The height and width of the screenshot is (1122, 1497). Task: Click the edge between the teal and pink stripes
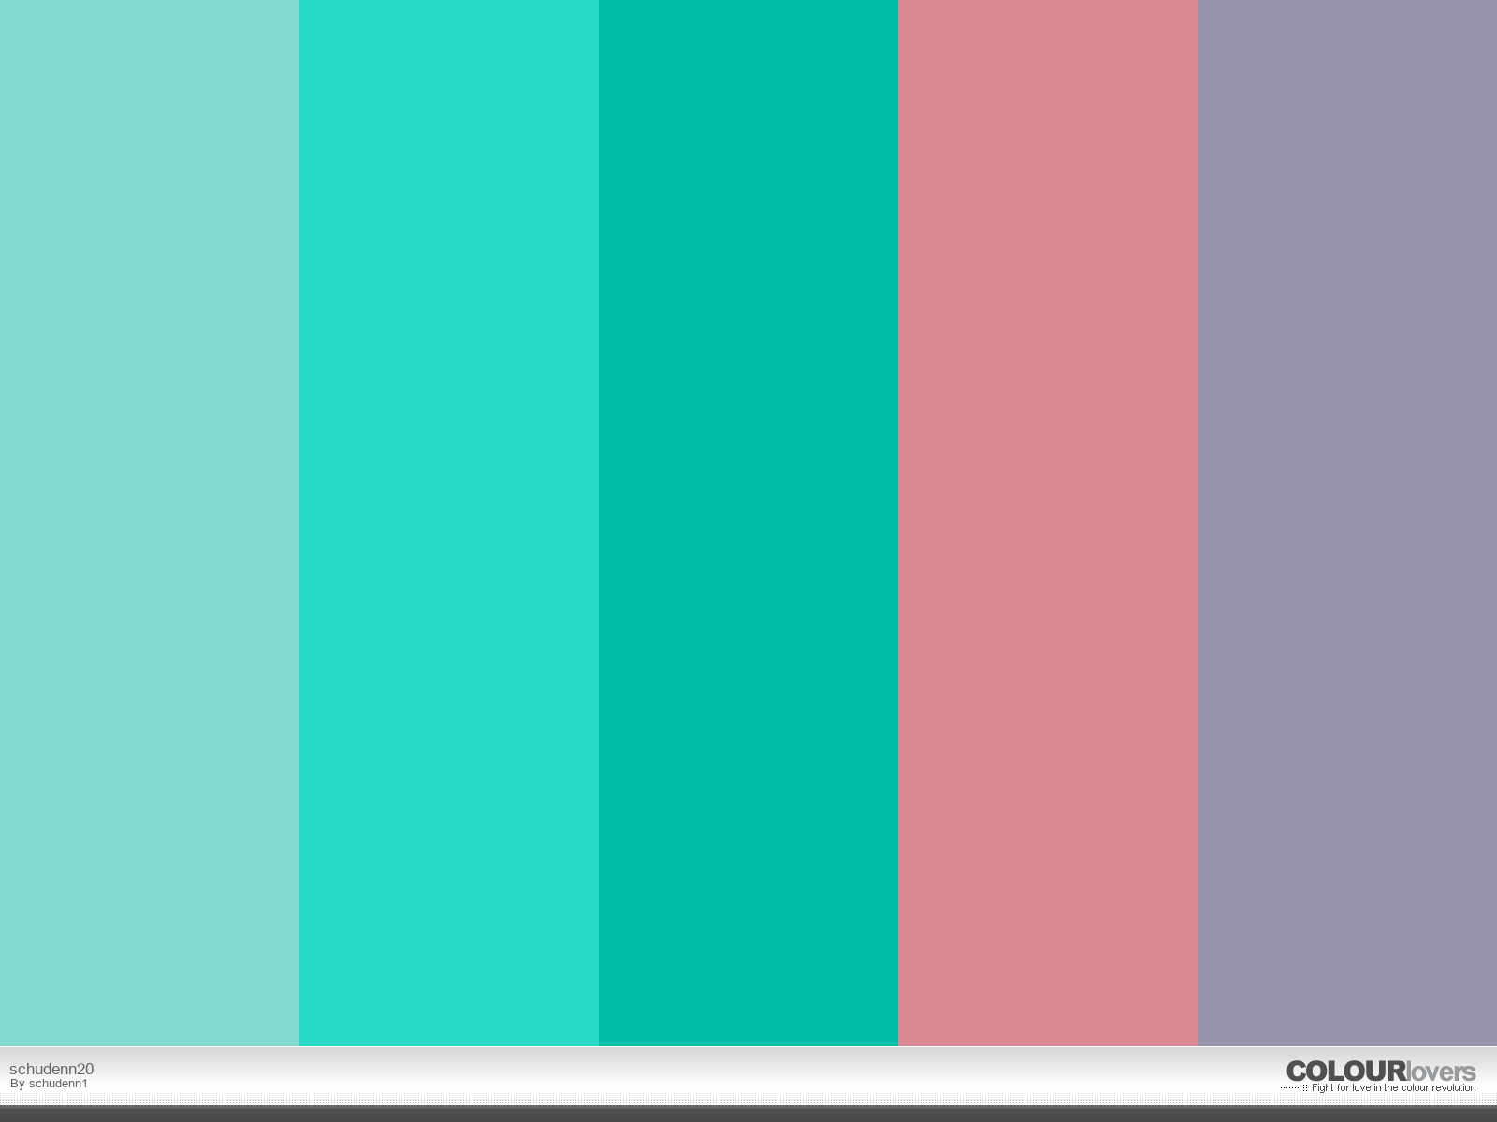(898, 523)
